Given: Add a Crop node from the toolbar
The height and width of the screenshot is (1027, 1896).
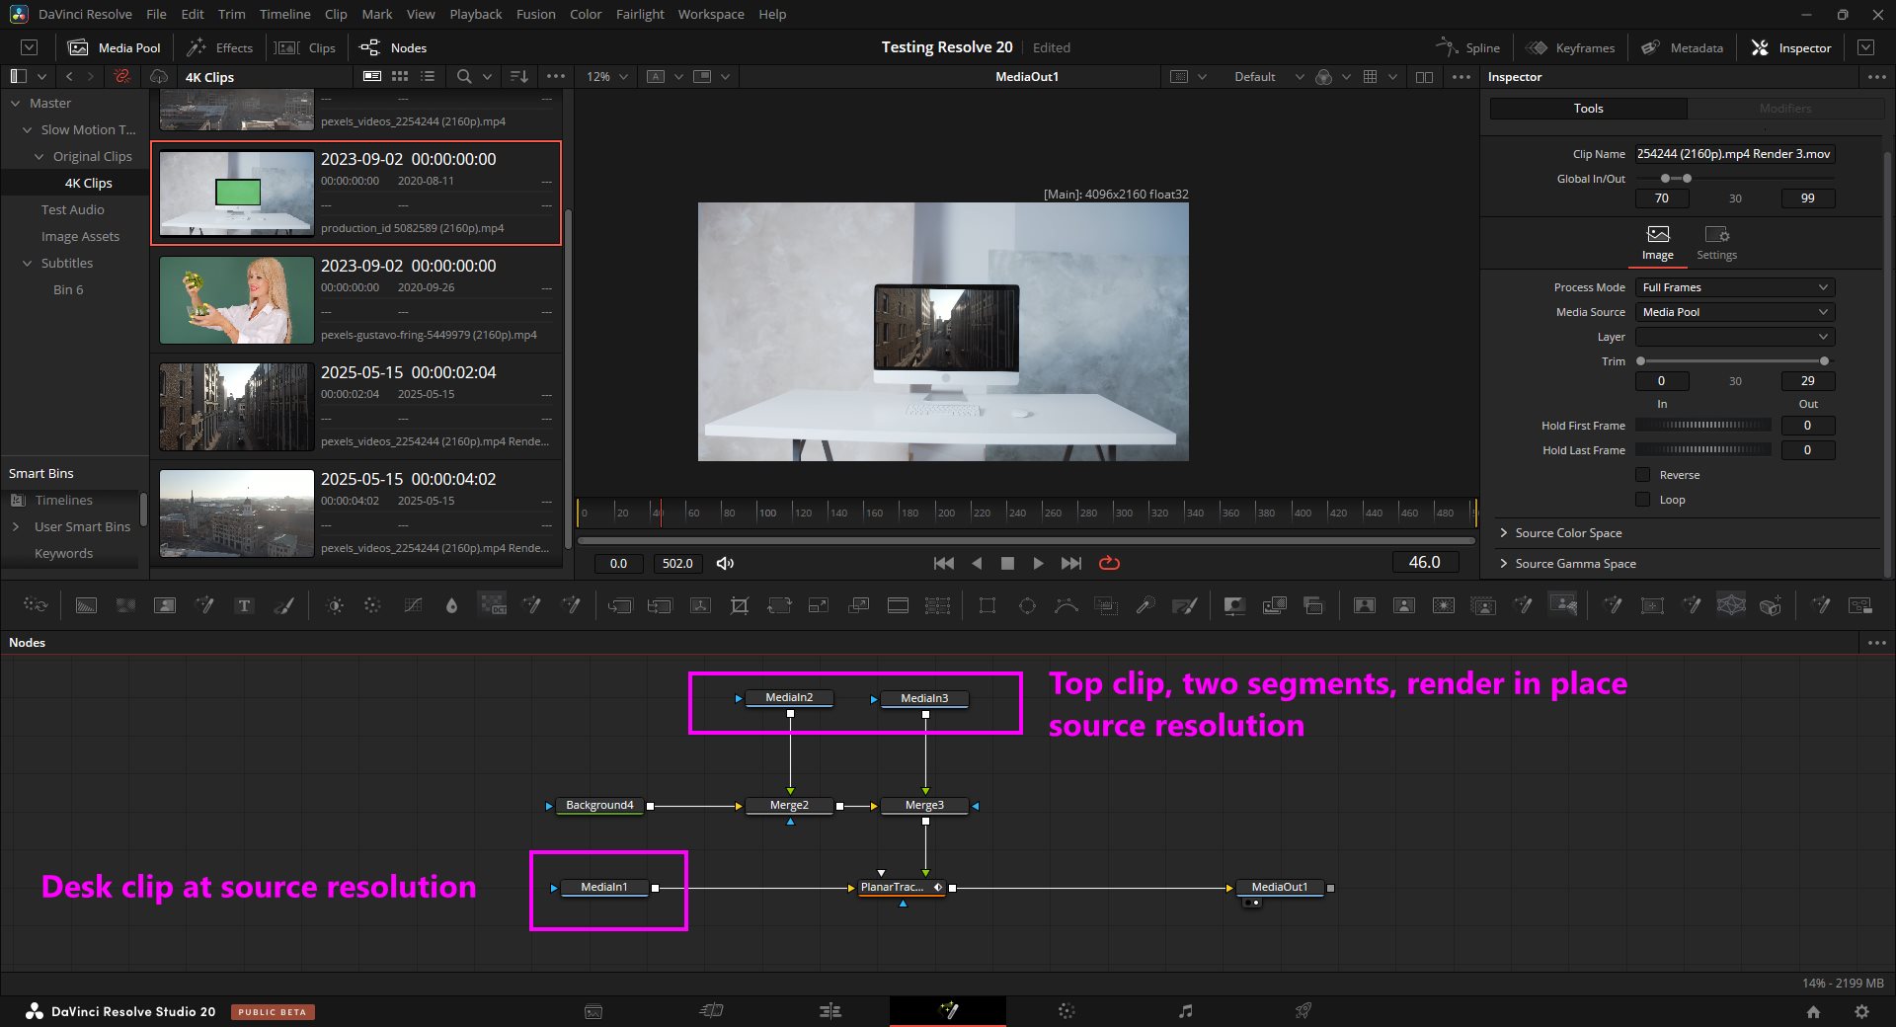Looking at the screenshot, I should (x=740, y=605).
